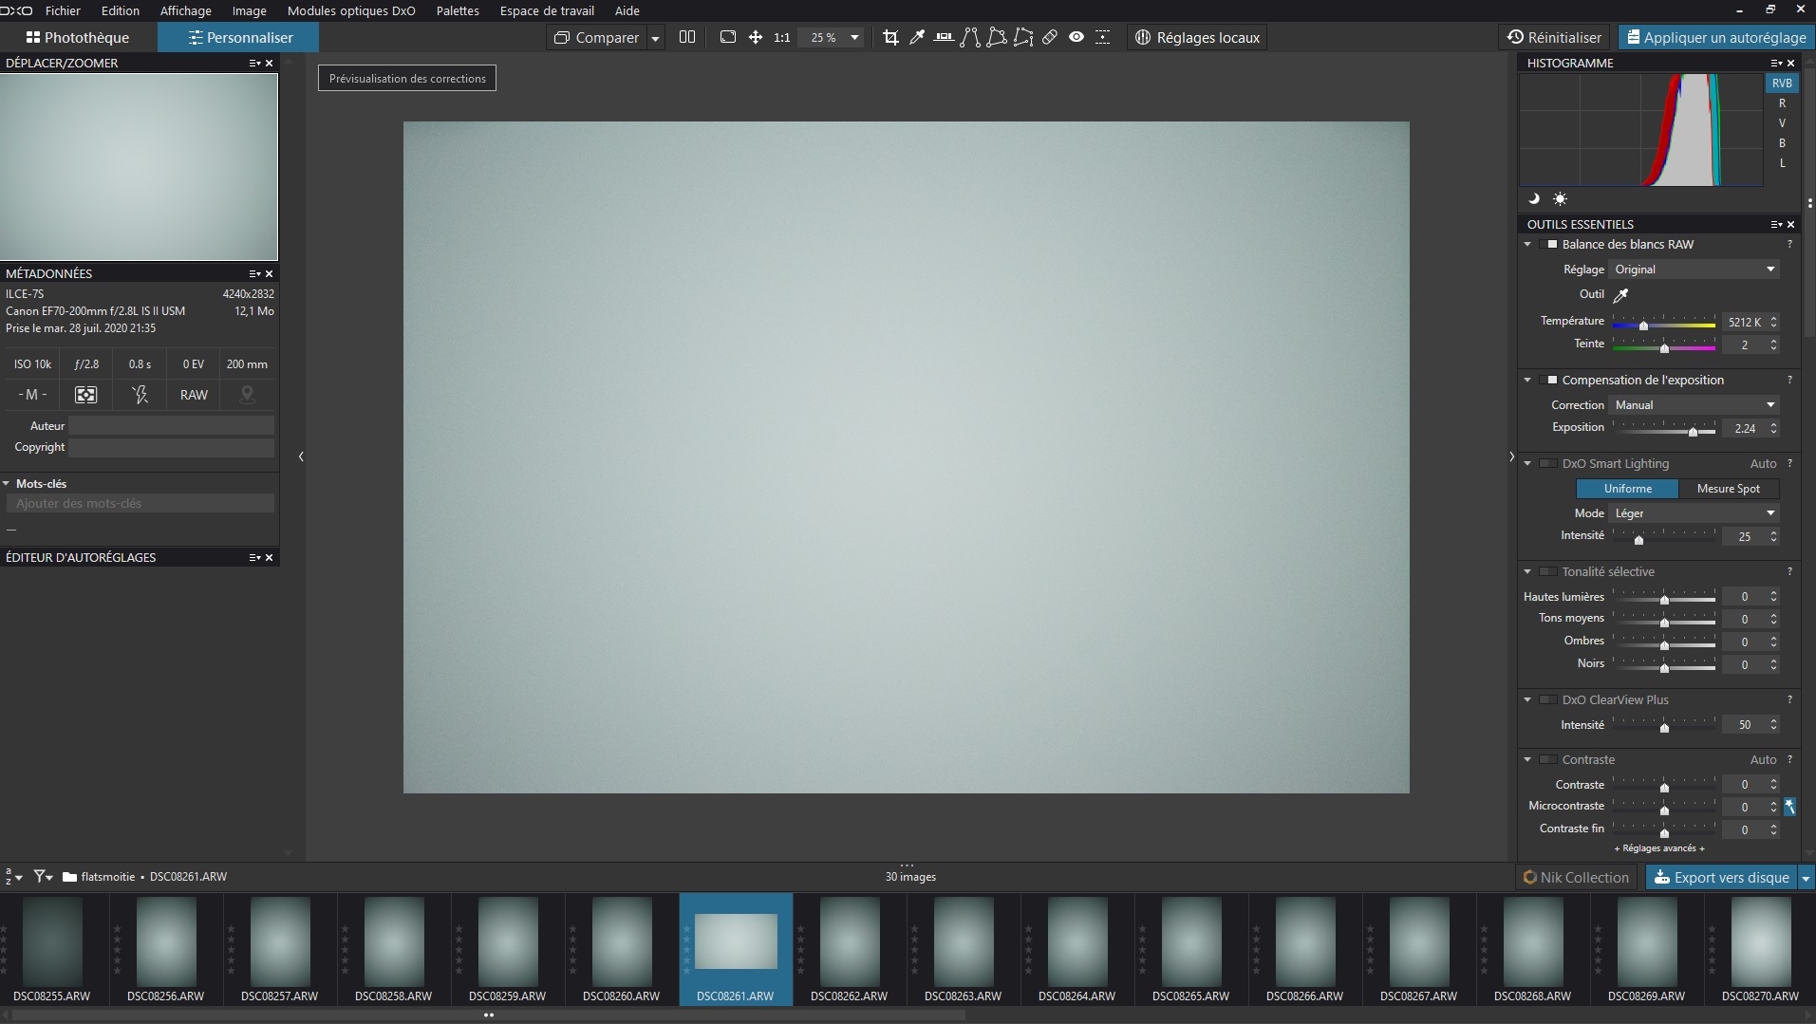Open the Smart Lighting Mode Léger dropdown
Image resolution: width=1816 pixels, height=1024 pixels.
[1694, 513]
